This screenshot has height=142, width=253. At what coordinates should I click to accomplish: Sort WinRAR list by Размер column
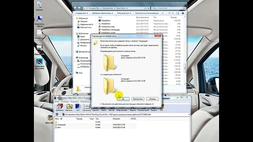click(79, 119)
